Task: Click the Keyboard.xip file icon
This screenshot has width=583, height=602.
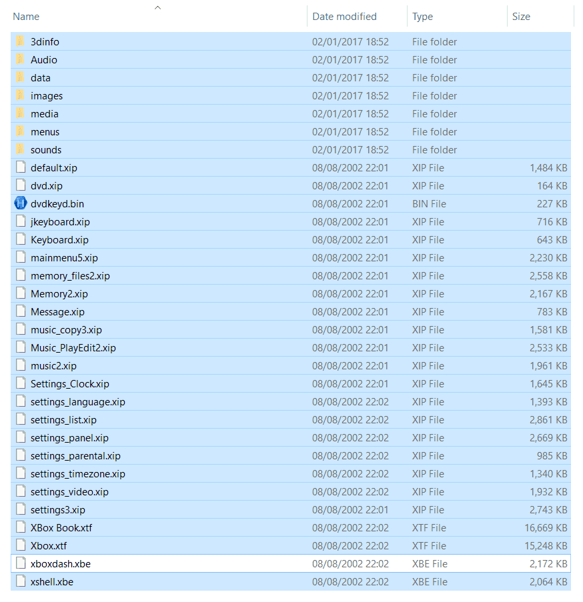Action: 21,239
